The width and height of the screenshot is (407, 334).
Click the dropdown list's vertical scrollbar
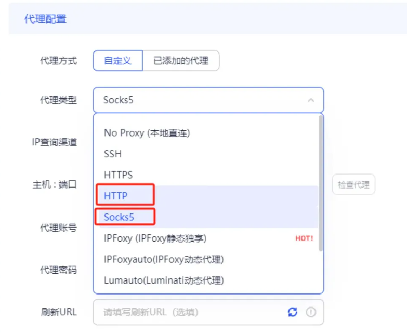[321, 182]
